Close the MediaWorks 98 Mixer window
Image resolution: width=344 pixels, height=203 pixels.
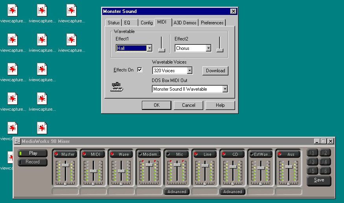coord(330,141)
